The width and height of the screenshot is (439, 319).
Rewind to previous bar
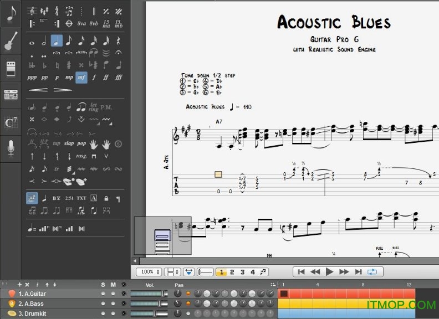pyautogui.click(x=315, y=272)
